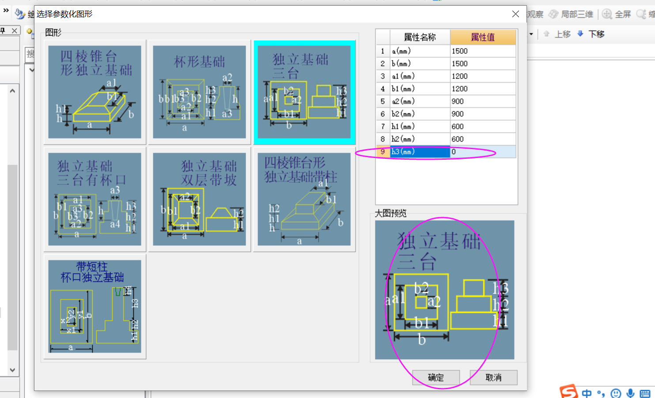Click the Sogou microphone voice icon

click(631, 393)
